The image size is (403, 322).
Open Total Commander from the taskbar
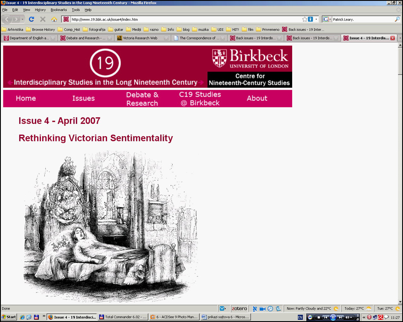[x=123, y=317]
